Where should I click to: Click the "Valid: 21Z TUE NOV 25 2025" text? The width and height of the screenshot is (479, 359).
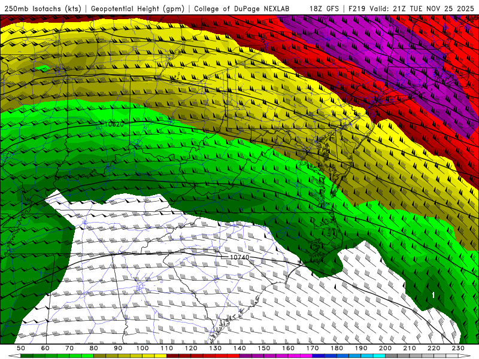[422, 8]
